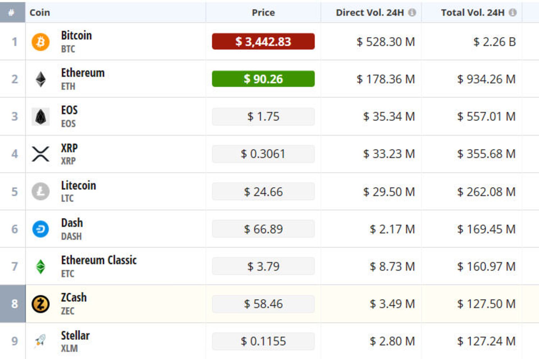Click the Total Vol. 24H info icon

coord(513,13)
